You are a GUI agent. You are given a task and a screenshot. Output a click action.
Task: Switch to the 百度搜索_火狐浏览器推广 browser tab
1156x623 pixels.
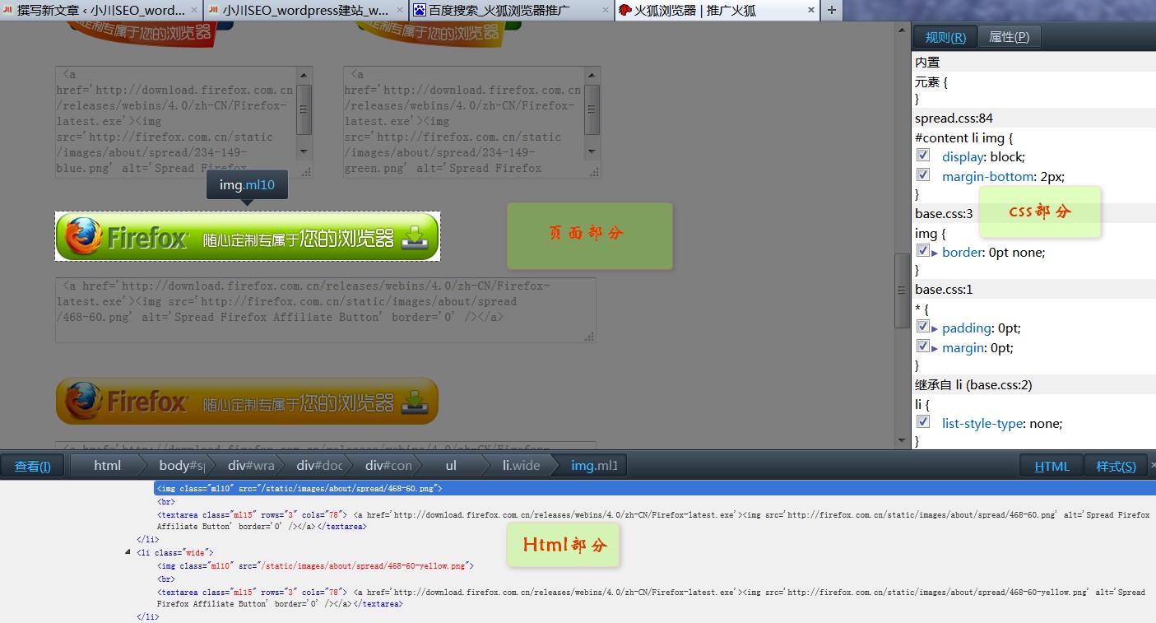tap(512, 11)
